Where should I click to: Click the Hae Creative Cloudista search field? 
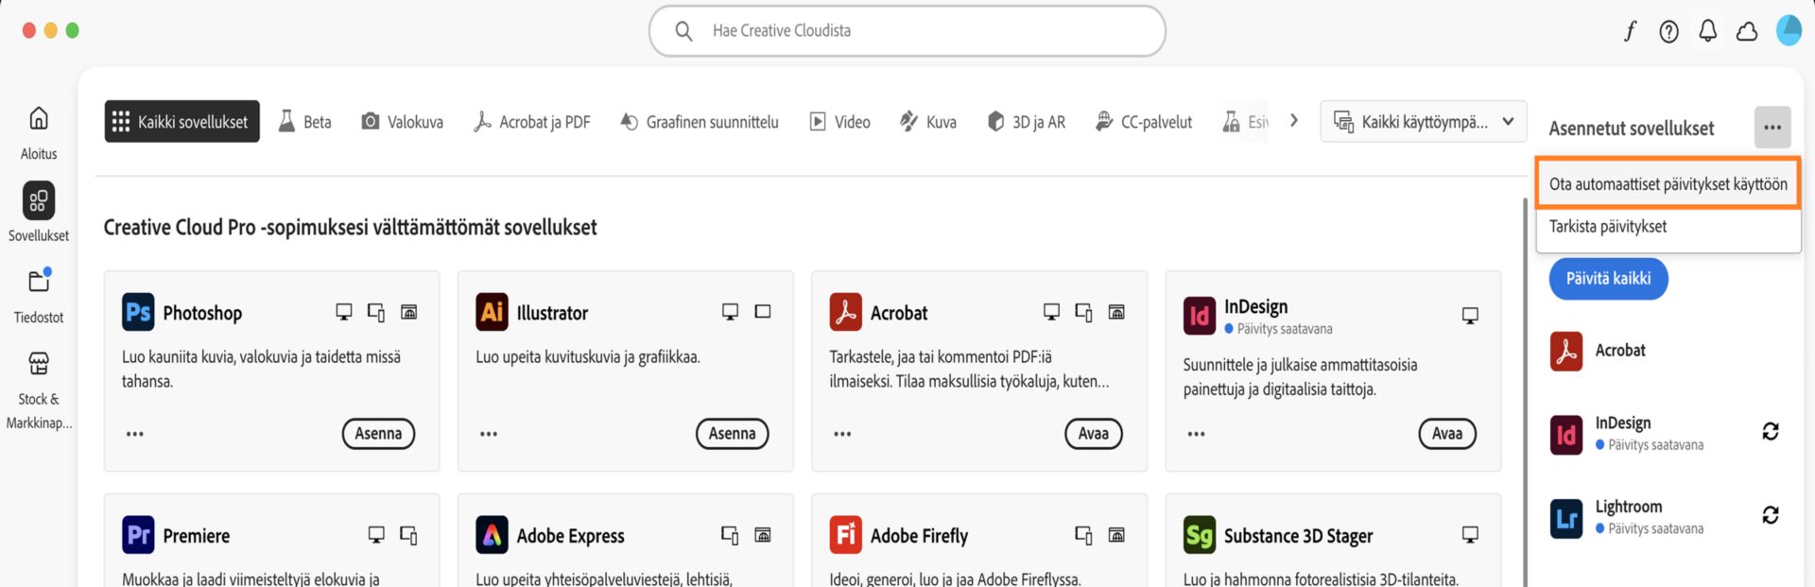pyautogui.click(x=907, y=31)
